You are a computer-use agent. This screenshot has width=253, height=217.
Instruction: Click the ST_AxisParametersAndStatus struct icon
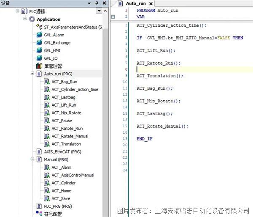(39, 27)
